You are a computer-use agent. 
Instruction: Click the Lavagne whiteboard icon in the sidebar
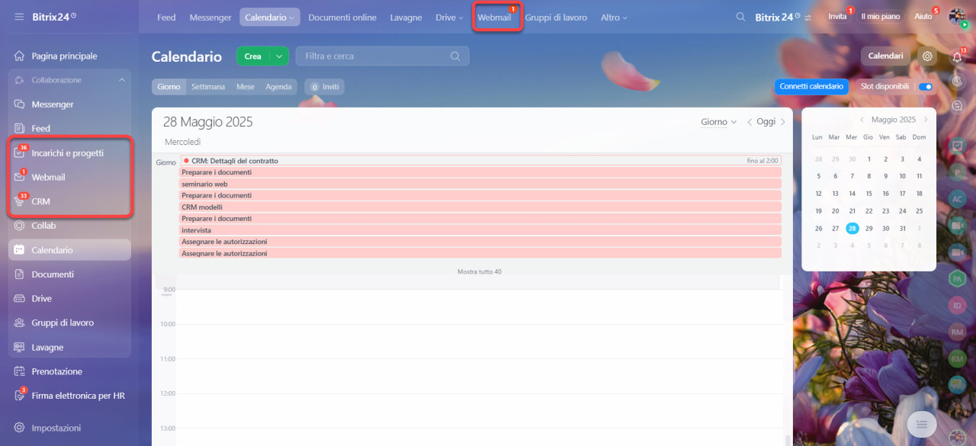[20, 348]
